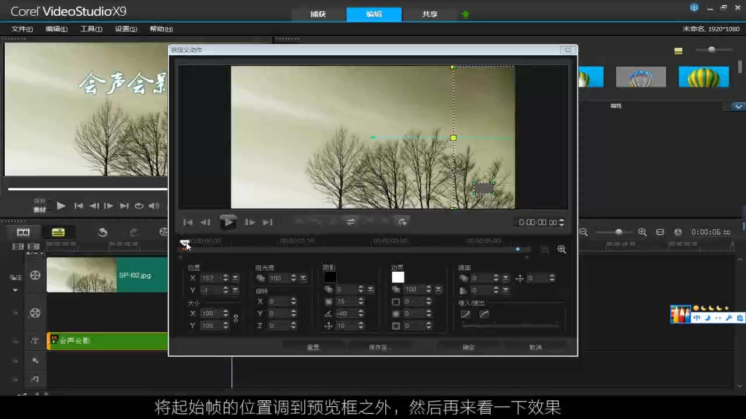Switch to the 共享 (Share) tab

pos(430,14)
